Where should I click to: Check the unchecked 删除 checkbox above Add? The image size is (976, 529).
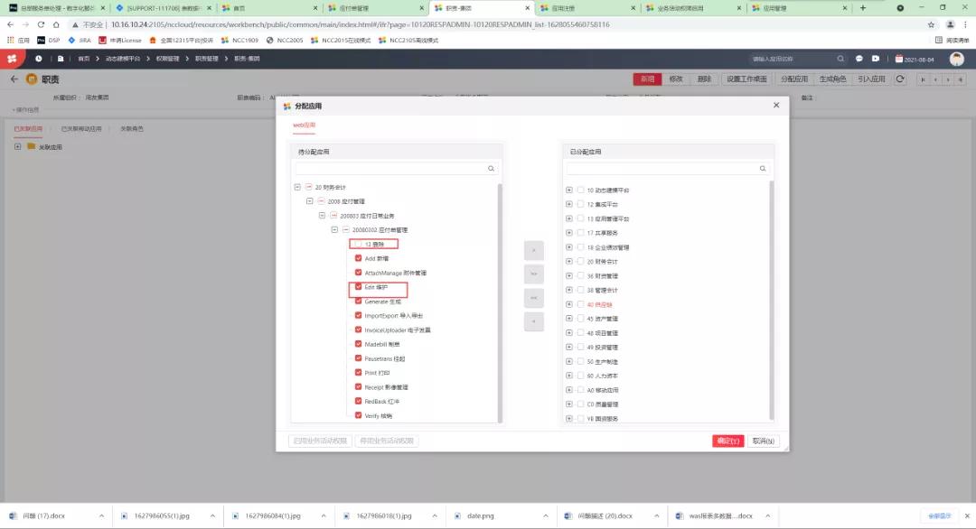(358, 244)
